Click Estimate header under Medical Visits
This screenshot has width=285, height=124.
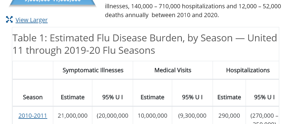(152, 97)
